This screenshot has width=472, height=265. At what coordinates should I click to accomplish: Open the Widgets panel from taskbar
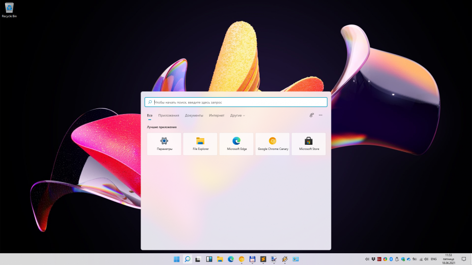coord(209,259)
